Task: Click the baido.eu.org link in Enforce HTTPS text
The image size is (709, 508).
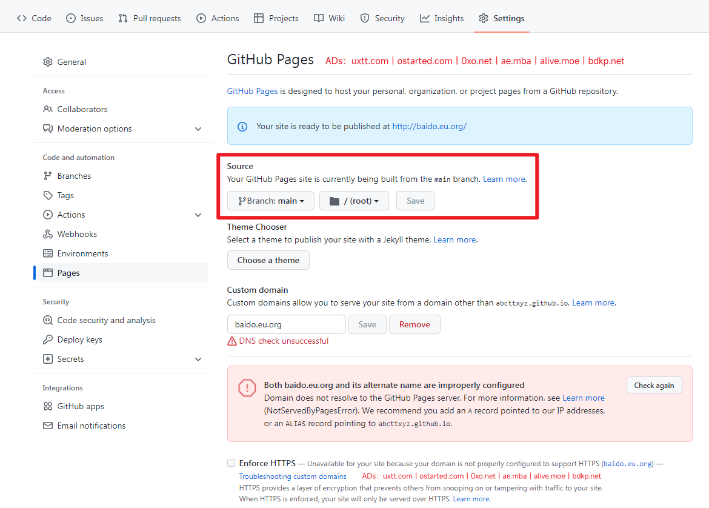Action: (628, 464)
